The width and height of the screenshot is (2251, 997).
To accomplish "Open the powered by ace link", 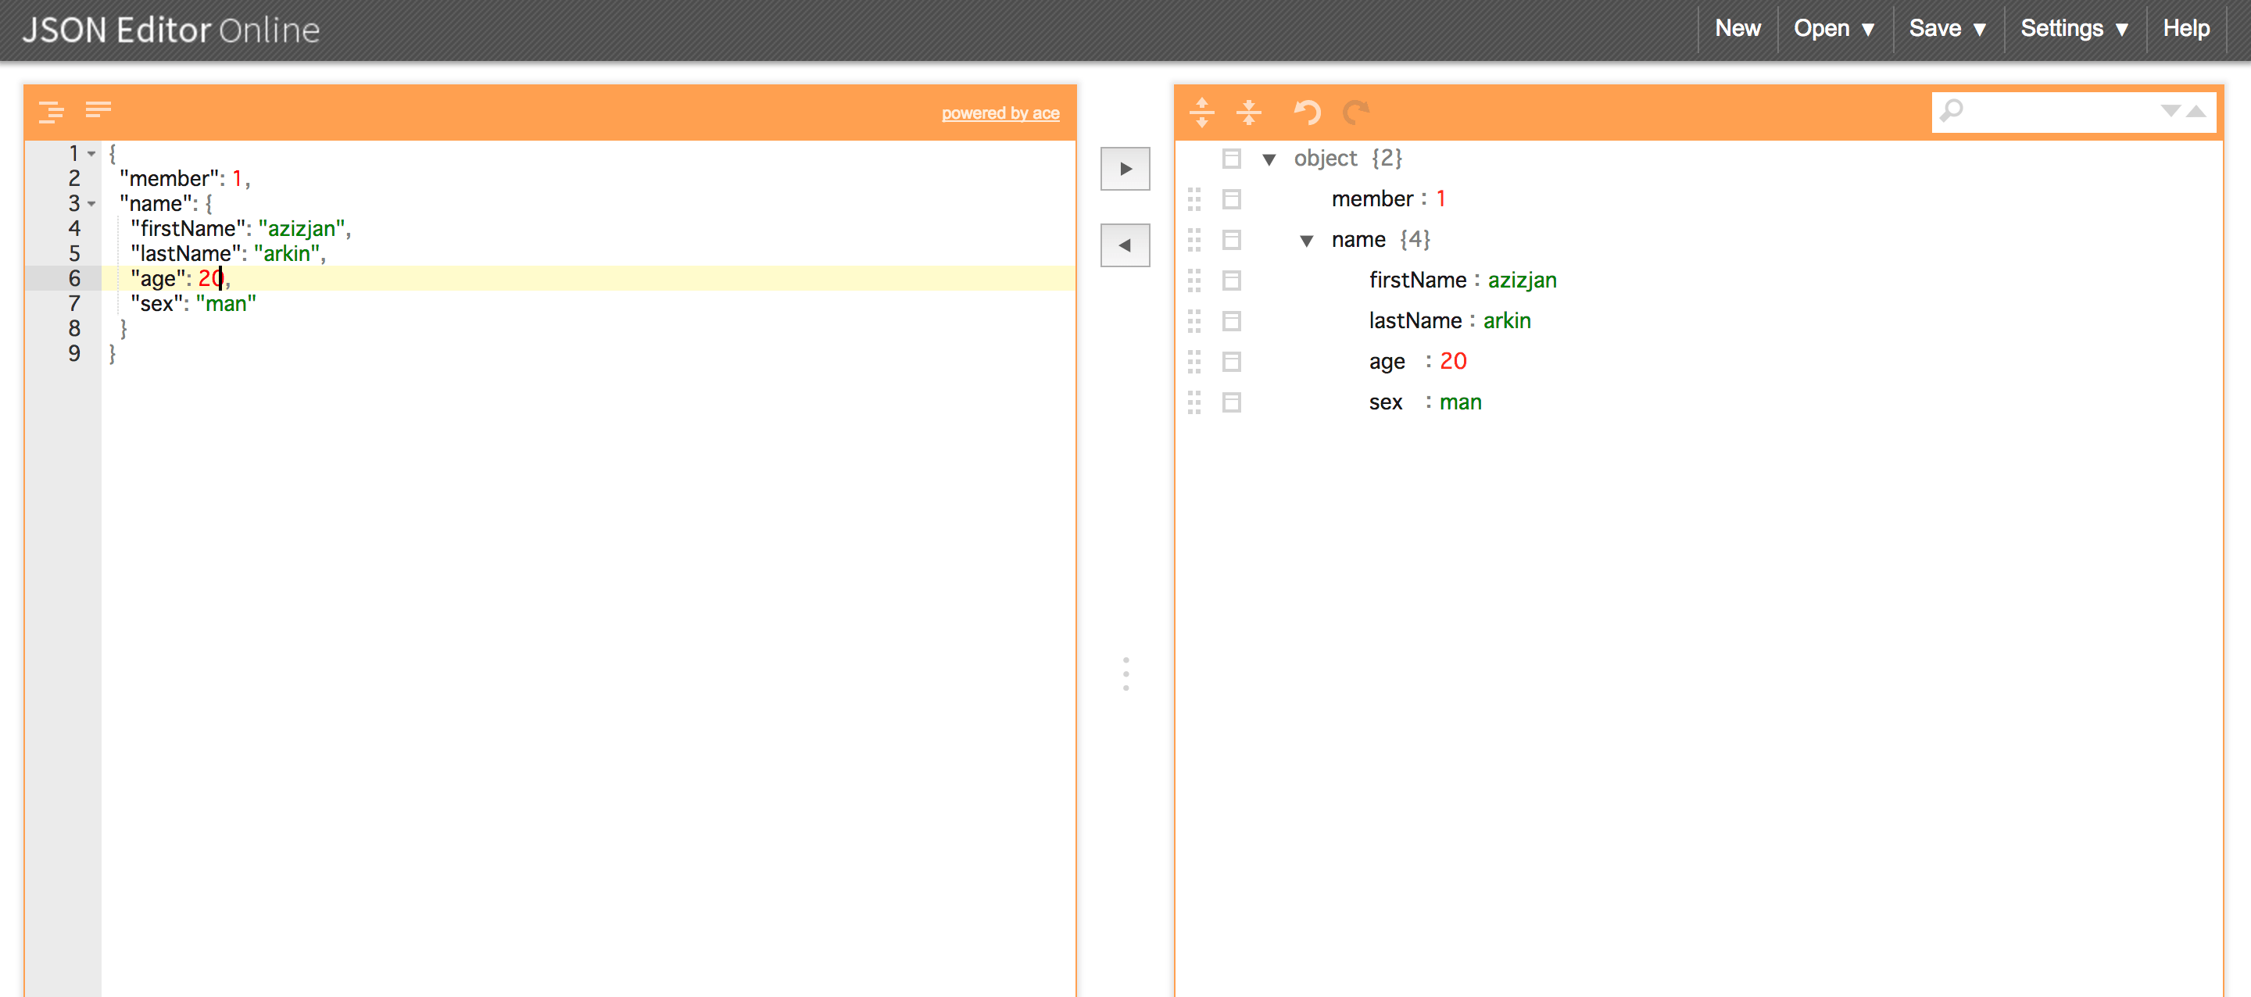I will [1000, 113].
